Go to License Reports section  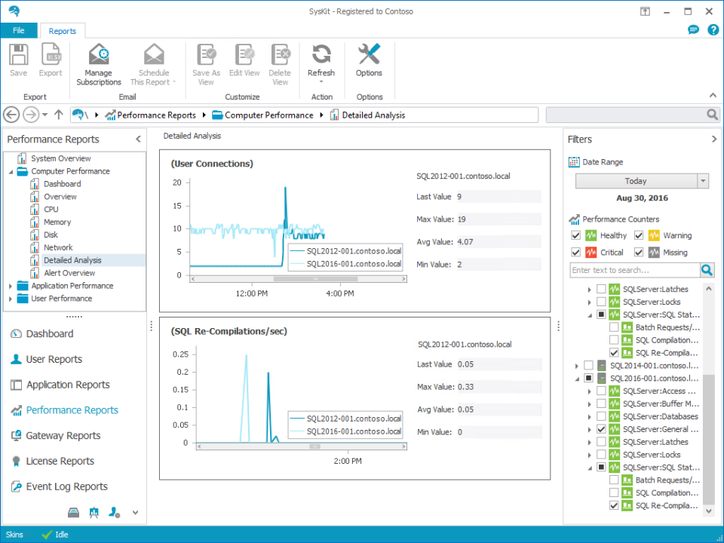click(60, 461)
